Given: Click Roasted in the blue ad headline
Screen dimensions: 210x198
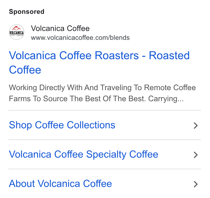Looking at the screenshot, I should (169, 55).
